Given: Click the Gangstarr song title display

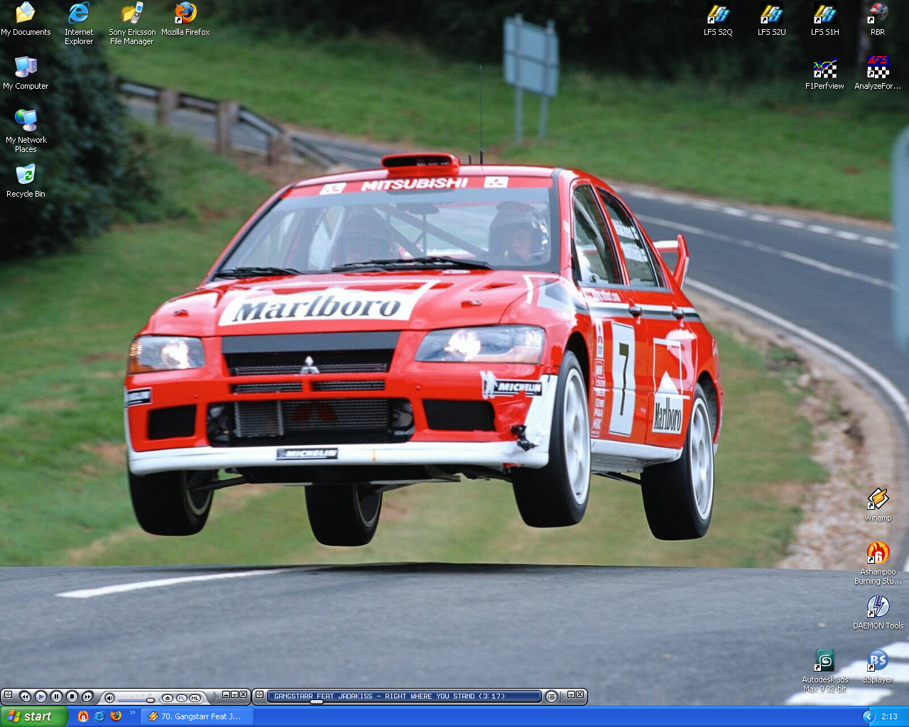Looking at the screenshot, I should click(x=390, y=696).
